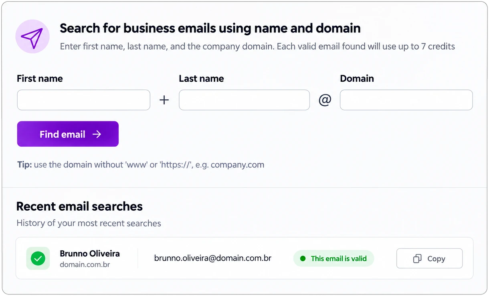Viewport: 489px width, 296px height.
Task: Click the @ symbol before the Domain field
Action: tap(325, 100)
